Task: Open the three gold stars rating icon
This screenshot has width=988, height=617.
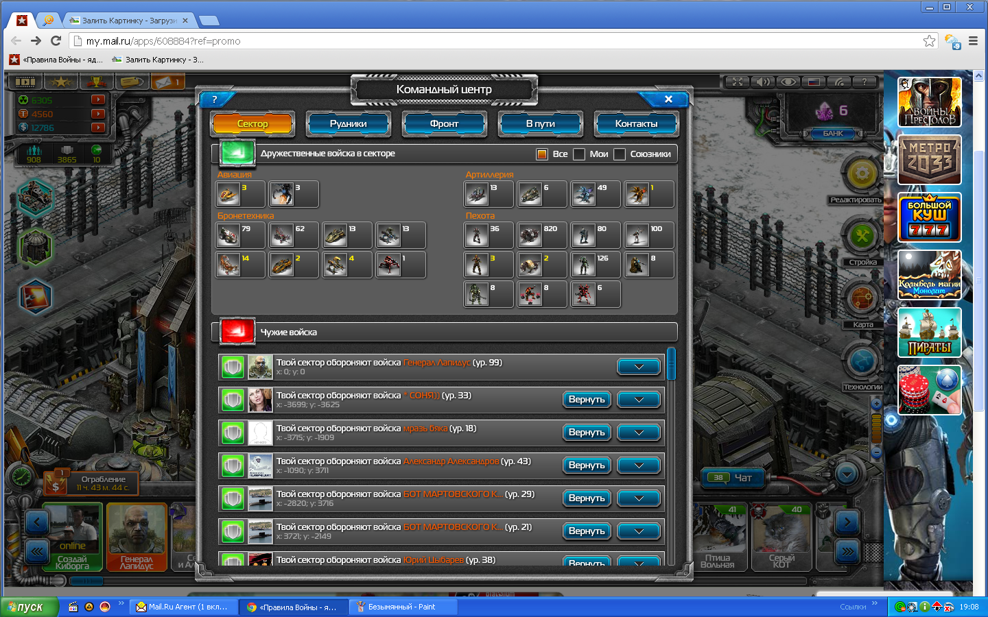Action: coord(60,82)
